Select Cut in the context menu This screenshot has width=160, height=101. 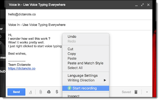tap(70, 49)
